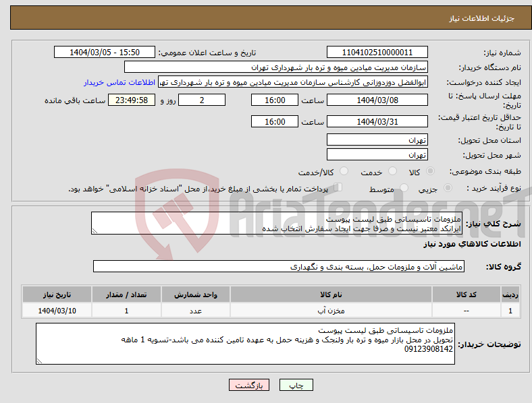This screenshot has width=532, height=403.
Task: Click the remaining days field showing 2
Action: pos(202,100)
